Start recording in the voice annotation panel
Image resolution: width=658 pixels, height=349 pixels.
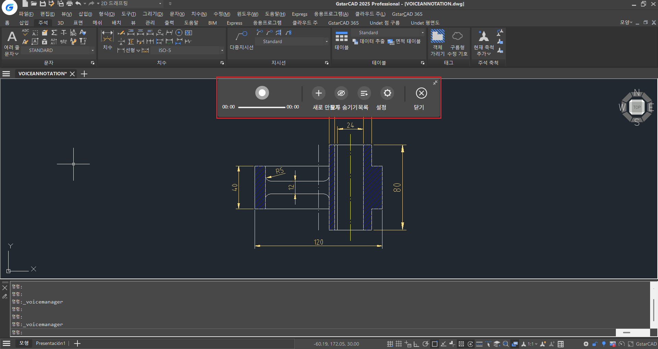pos(262,93)
